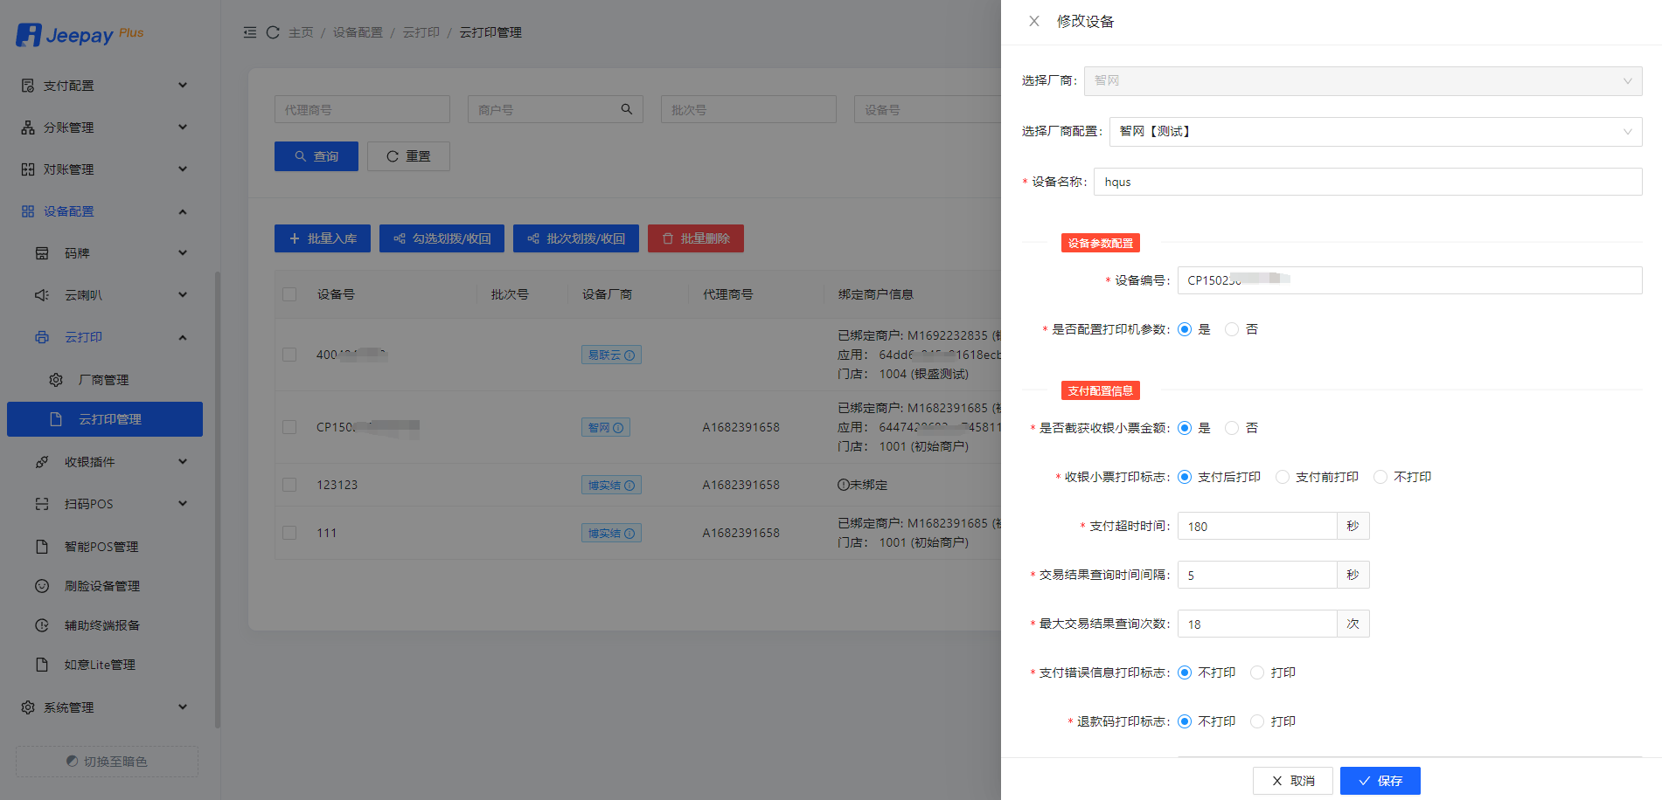Open the 选择厂商配置 dropdown

click(1374, 132)
